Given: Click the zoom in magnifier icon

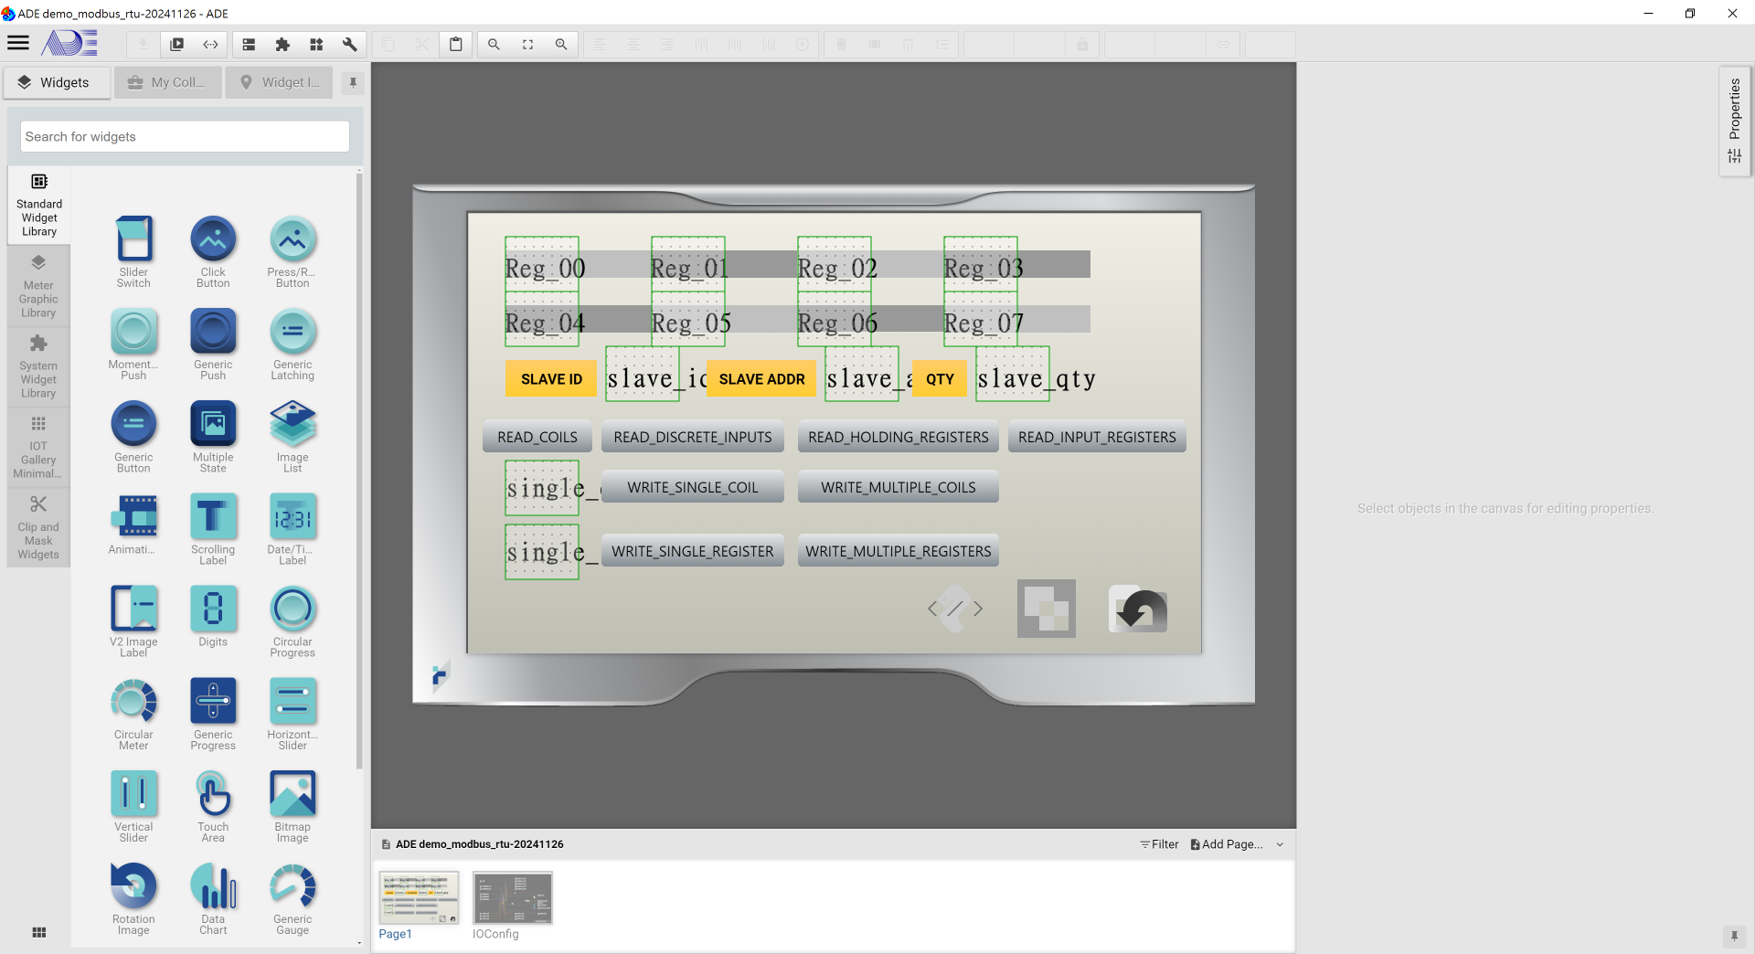Looking at the screenshot, I should 561,44.
